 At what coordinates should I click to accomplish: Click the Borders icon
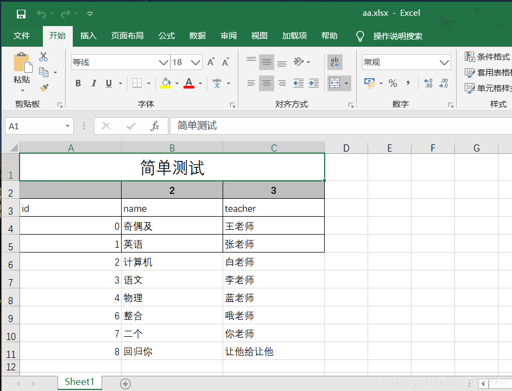[x=137, y=83]
